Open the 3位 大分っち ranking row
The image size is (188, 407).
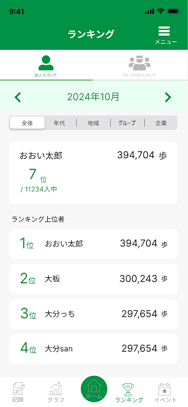click(94, 314)
